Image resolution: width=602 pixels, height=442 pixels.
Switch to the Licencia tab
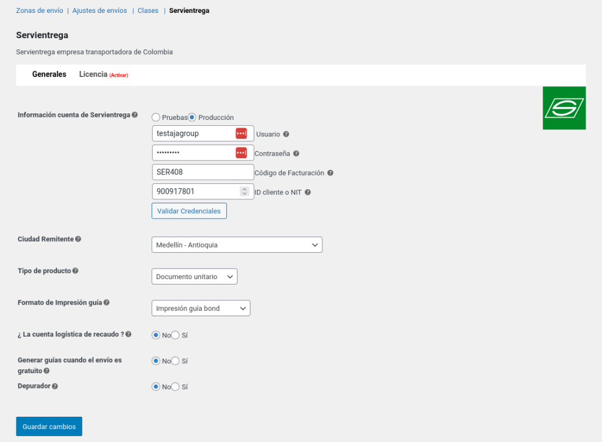93,75
